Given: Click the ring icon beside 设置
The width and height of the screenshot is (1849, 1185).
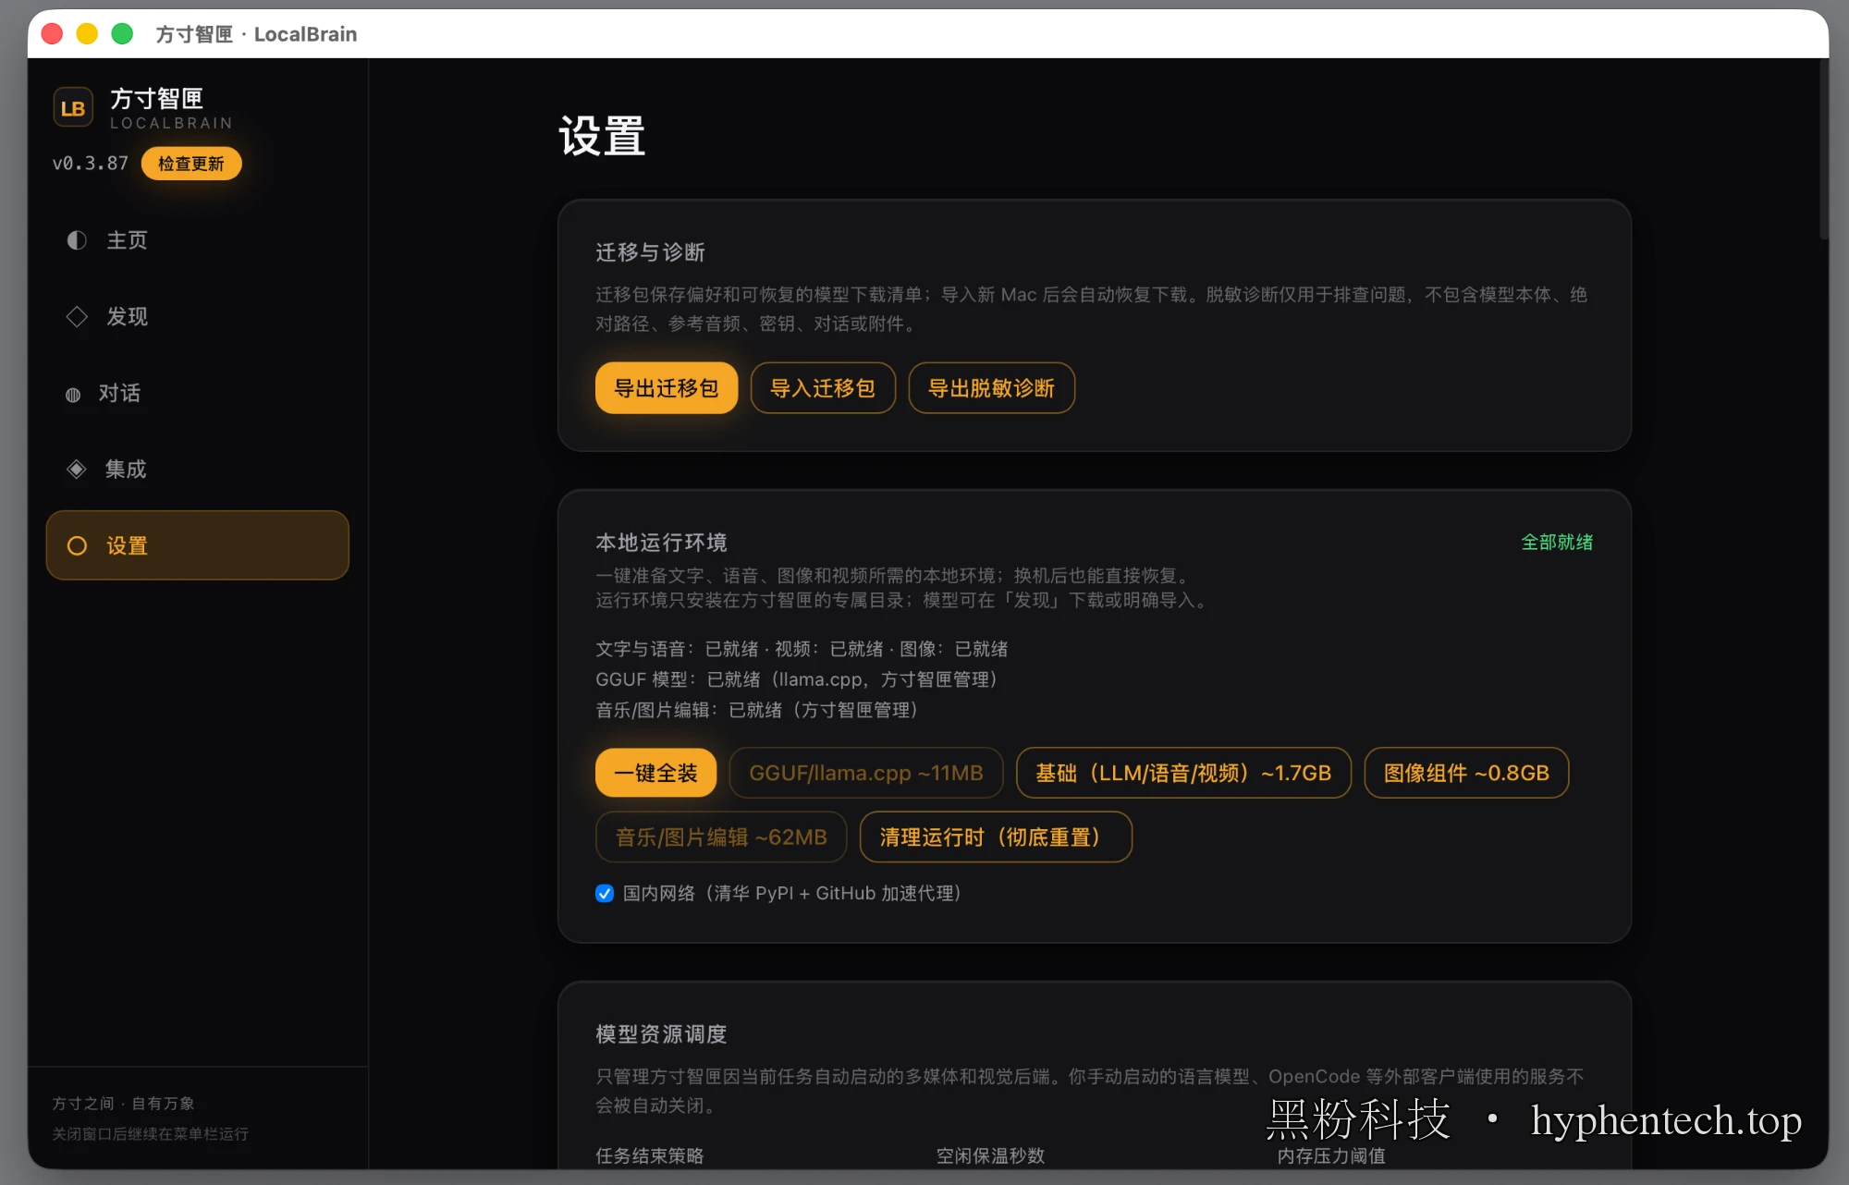Looking at the screenshot, I should (x=77, y=546).
